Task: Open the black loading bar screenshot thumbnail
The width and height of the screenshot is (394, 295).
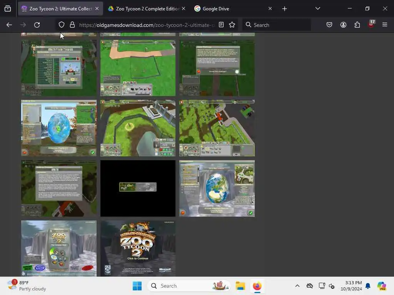Action: 138,188
